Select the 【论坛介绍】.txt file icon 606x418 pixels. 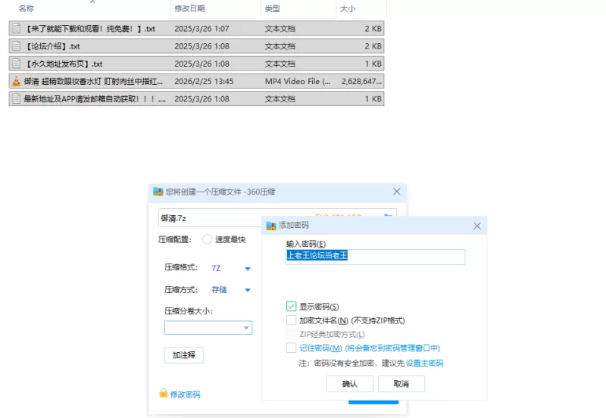(16, 46)
